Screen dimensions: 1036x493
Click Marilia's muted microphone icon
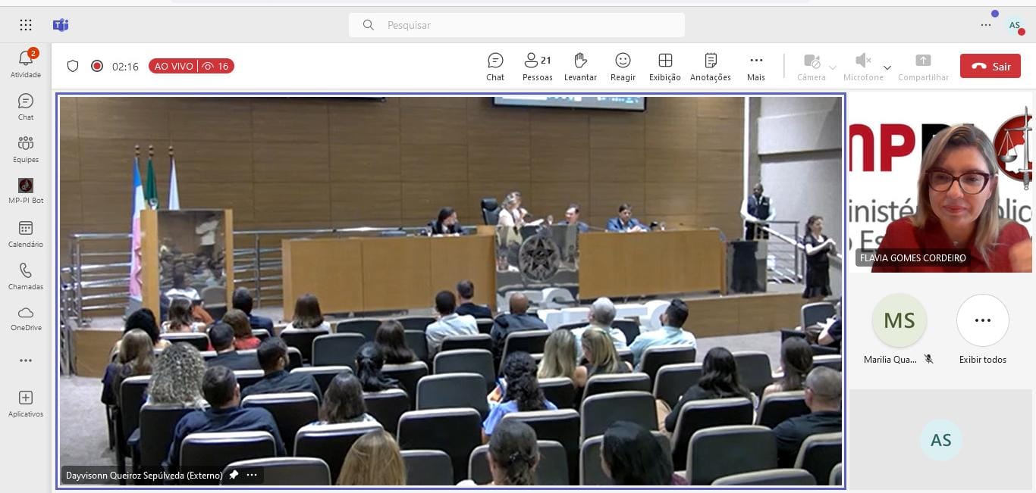928,360
